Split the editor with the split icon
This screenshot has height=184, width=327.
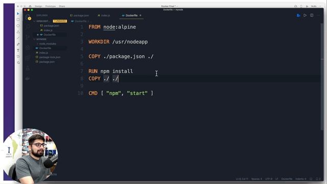(312, 15)
